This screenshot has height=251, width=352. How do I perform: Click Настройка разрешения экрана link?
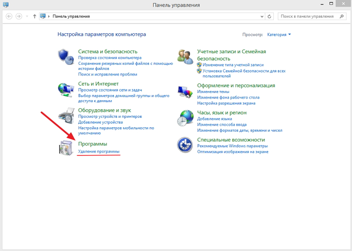[226, 103]
